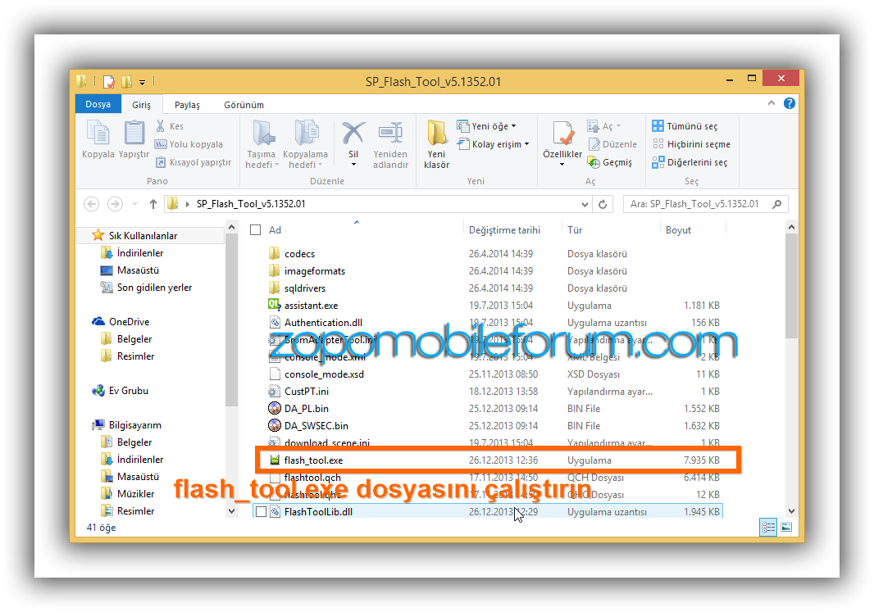
Task: Click the Sil (delete) red X icon
Action: (353, 134)
